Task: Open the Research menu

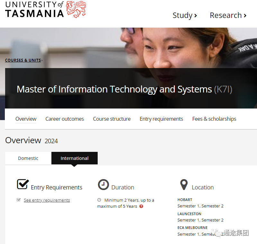Action: (x=228, y=15)
